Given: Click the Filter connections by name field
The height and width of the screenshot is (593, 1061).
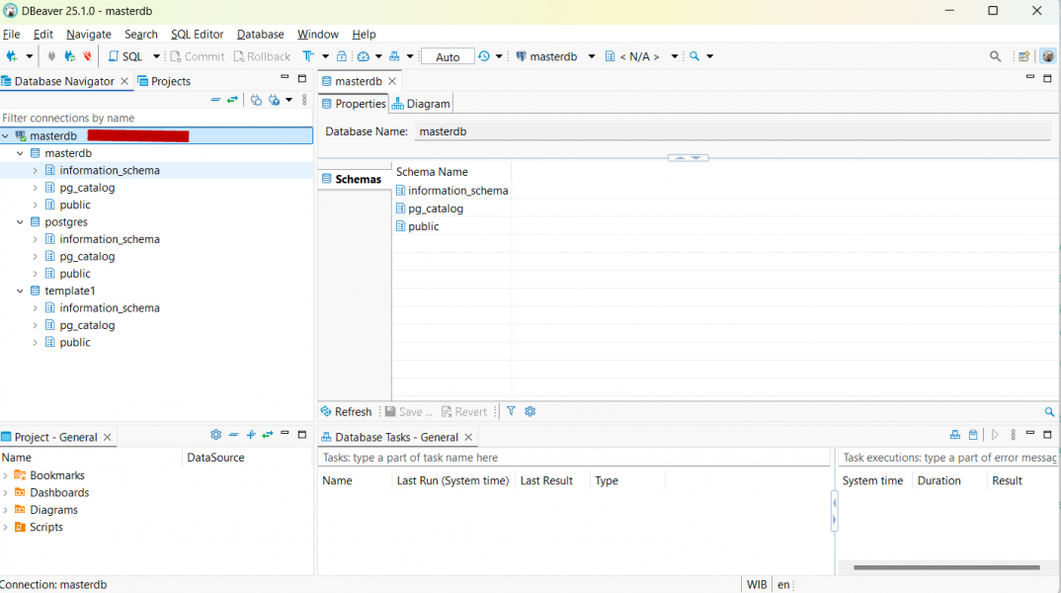Looking at the screenshot, I should [x=156, y=118].
